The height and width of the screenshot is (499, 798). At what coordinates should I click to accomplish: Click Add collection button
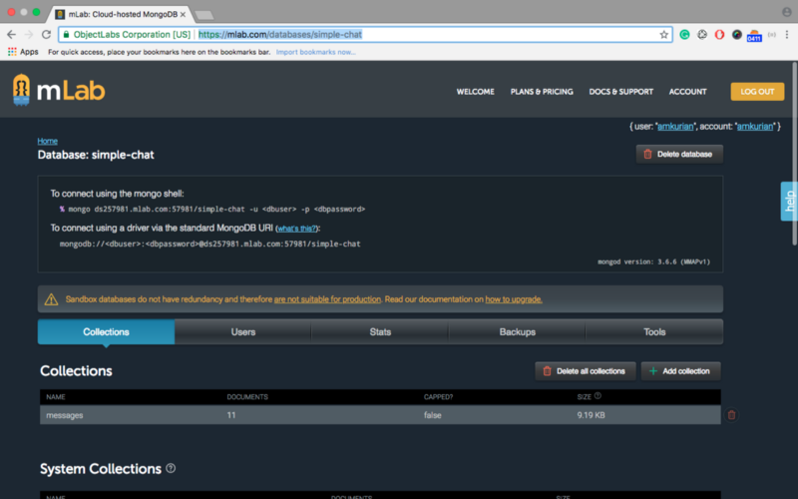click(680, 371)
